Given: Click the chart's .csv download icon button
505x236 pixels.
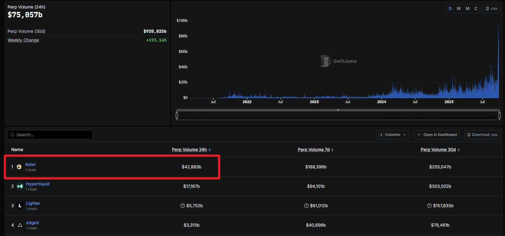Looking at the screenshot, I should tap(491, 8).
